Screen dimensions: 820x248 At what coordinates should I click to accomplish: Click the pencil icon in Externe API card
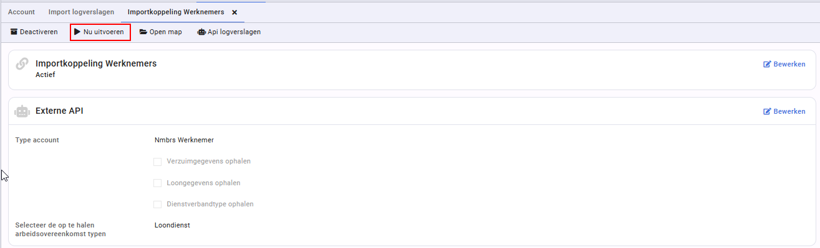coord(767,111)
